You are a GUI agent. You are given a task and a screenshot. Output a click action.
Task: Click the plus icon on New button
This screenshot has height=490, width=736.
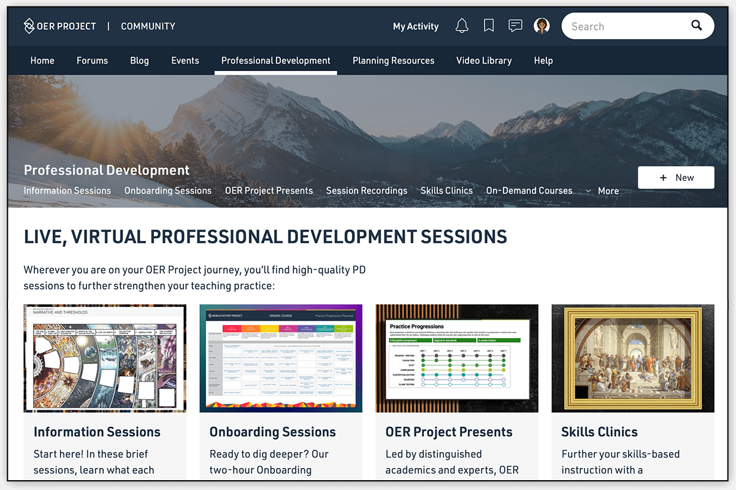tap(663, 178)
